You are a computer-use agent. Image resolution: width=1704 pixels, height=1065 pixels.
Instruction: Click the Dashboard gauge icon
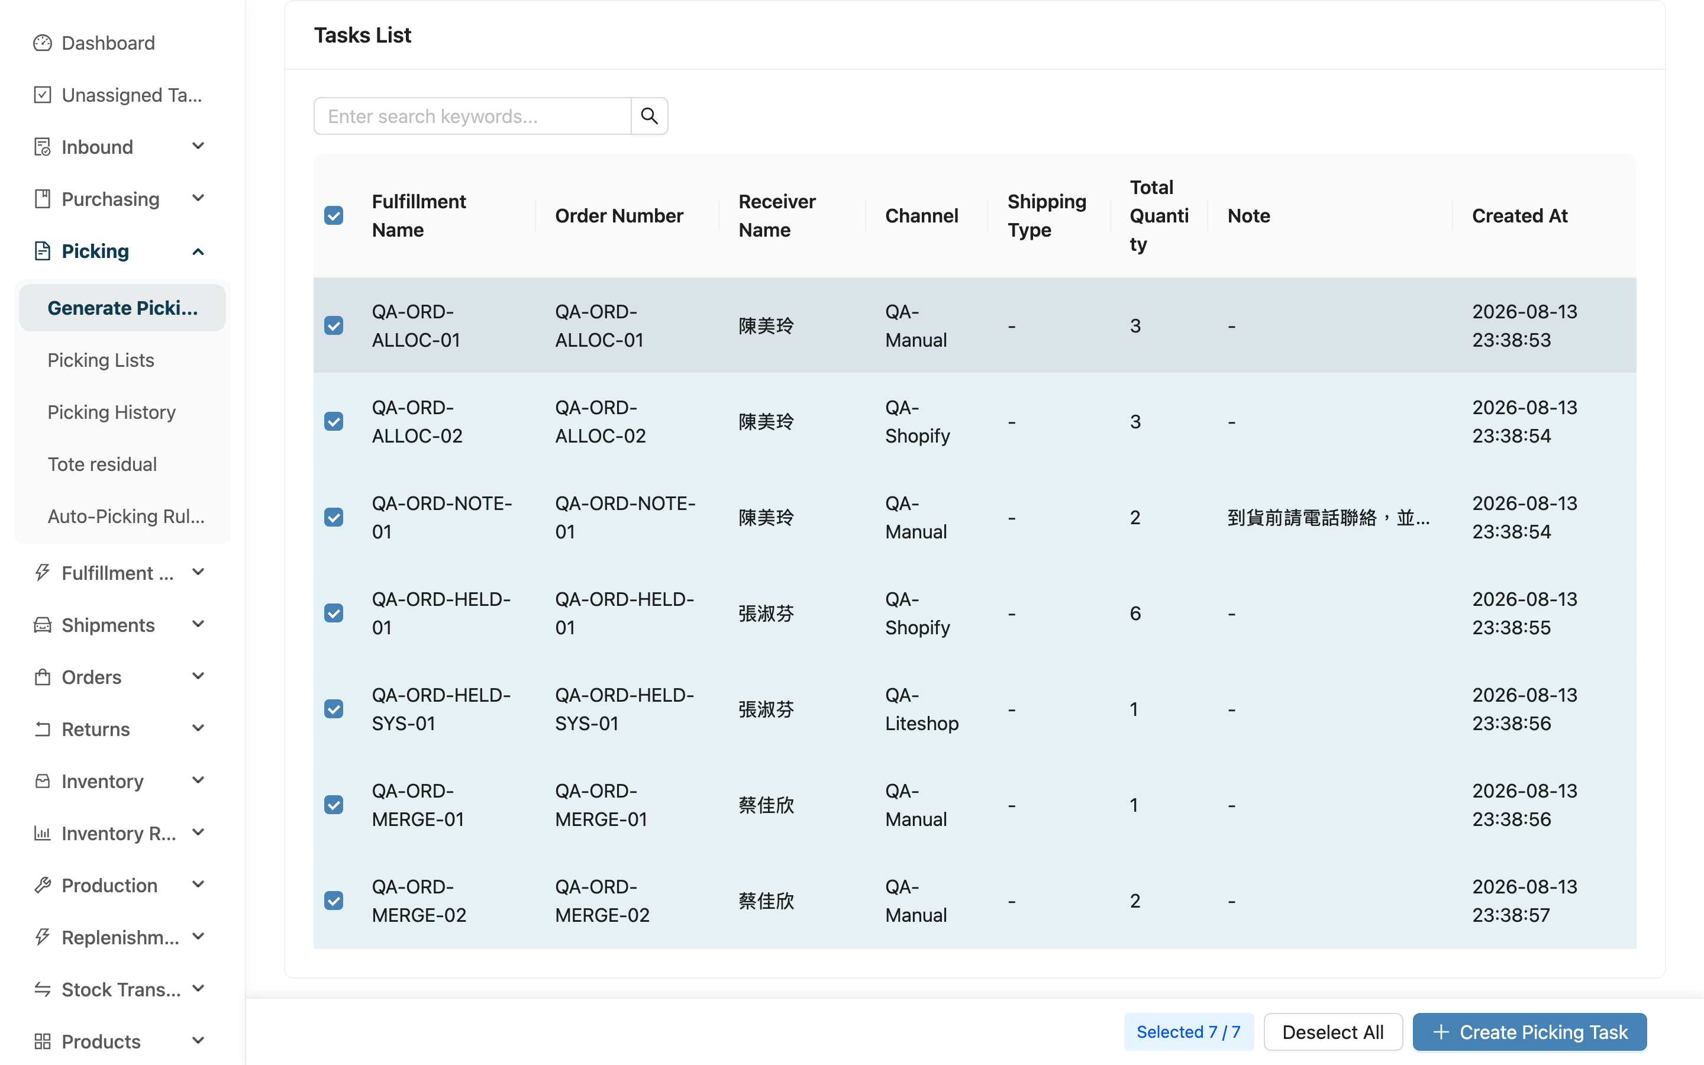(x=42, y=43)
